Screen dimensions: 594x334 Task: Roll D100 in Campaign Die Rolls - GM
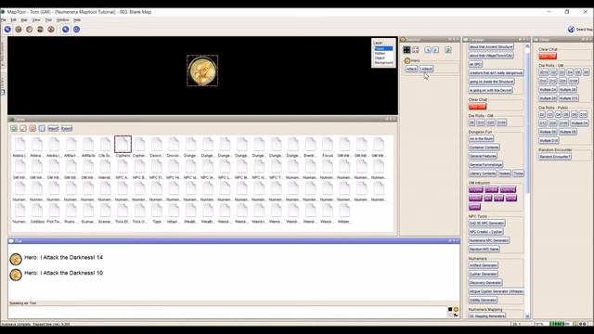pyautogui.click(x=501, y=122)
